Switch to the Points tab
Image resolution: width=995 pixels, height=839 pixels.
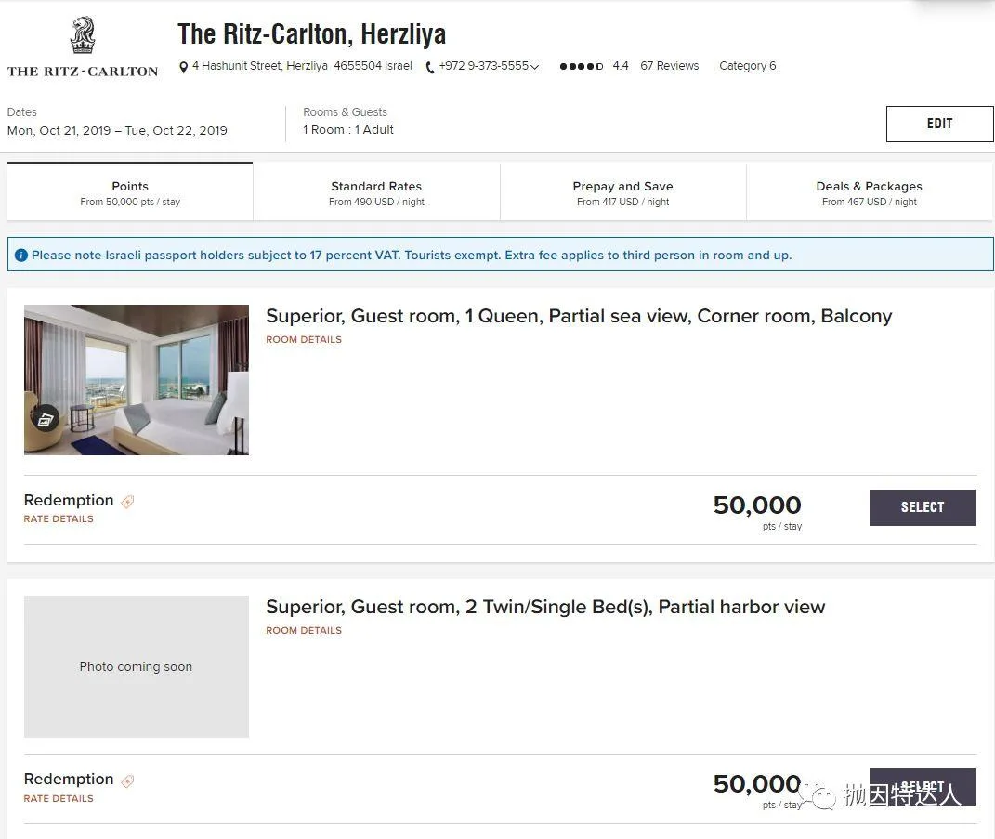(130, 192)
